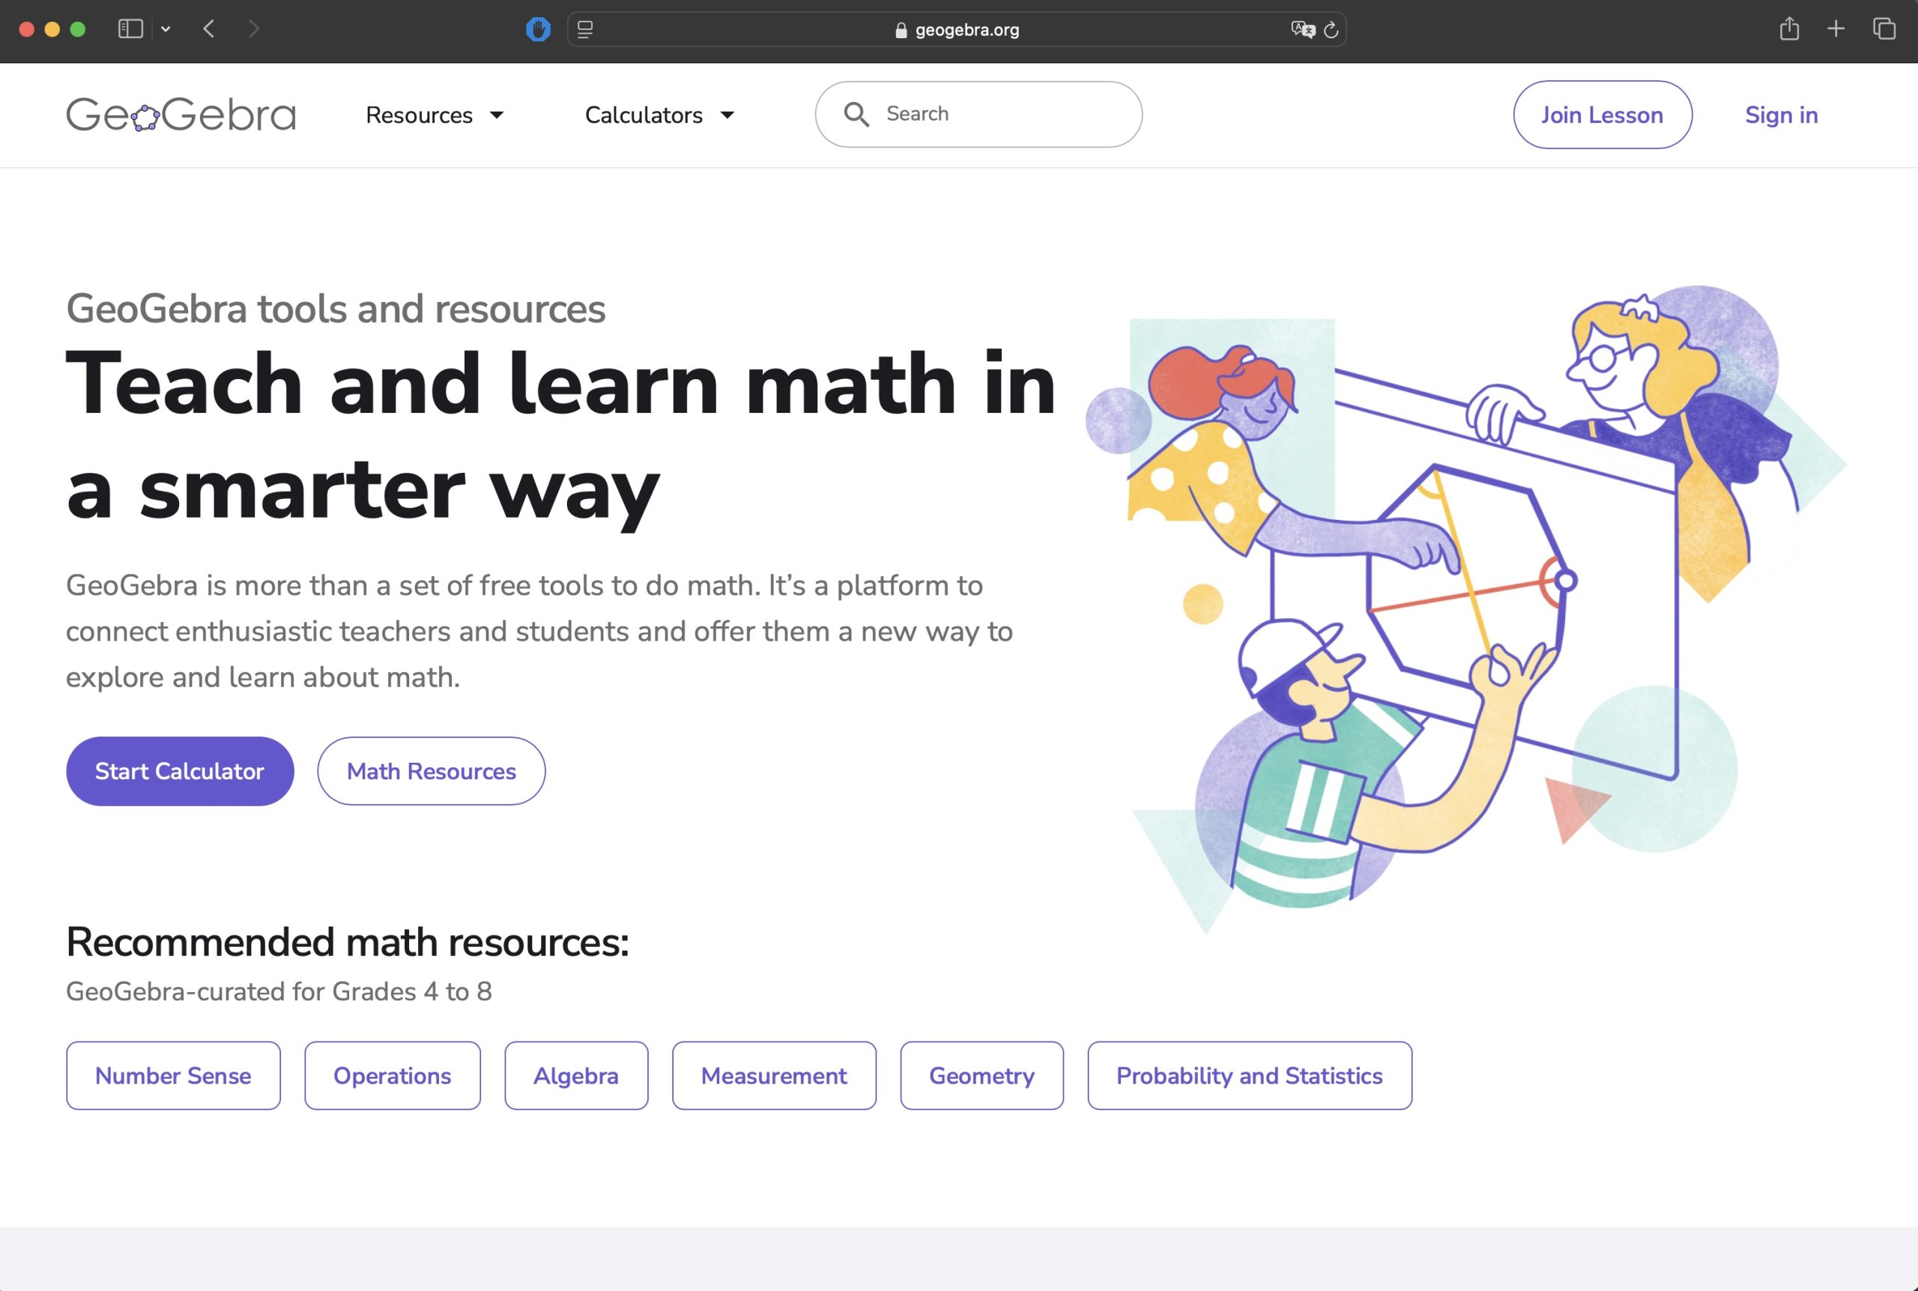Click the translate page icon
Viewport: 1918px width, 1291px height.
click(1302, 30)
